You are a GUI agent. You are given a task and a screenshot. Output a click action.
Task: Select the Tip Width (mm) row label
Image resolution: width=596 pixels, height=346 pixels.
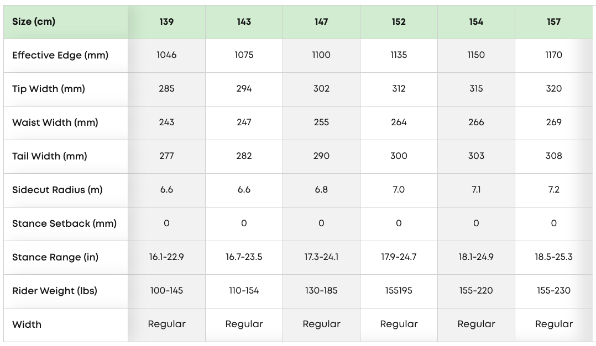point(49,89)
